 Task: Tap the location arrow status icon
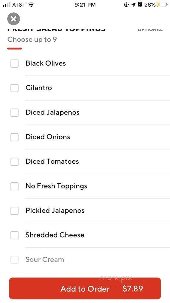pyautogui.click(x=133, y=5)
